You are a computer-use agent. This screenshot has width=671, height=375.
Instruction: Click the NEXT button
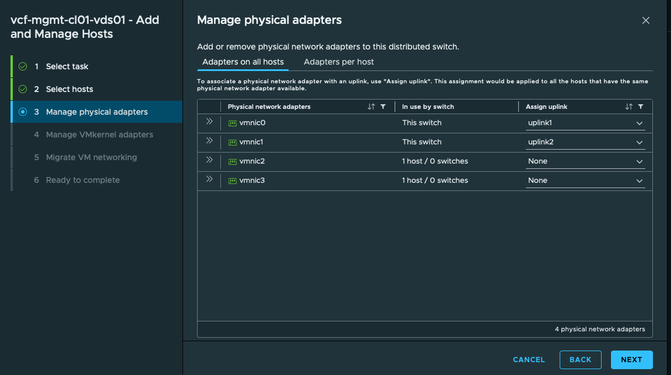[x=631, y=360]
